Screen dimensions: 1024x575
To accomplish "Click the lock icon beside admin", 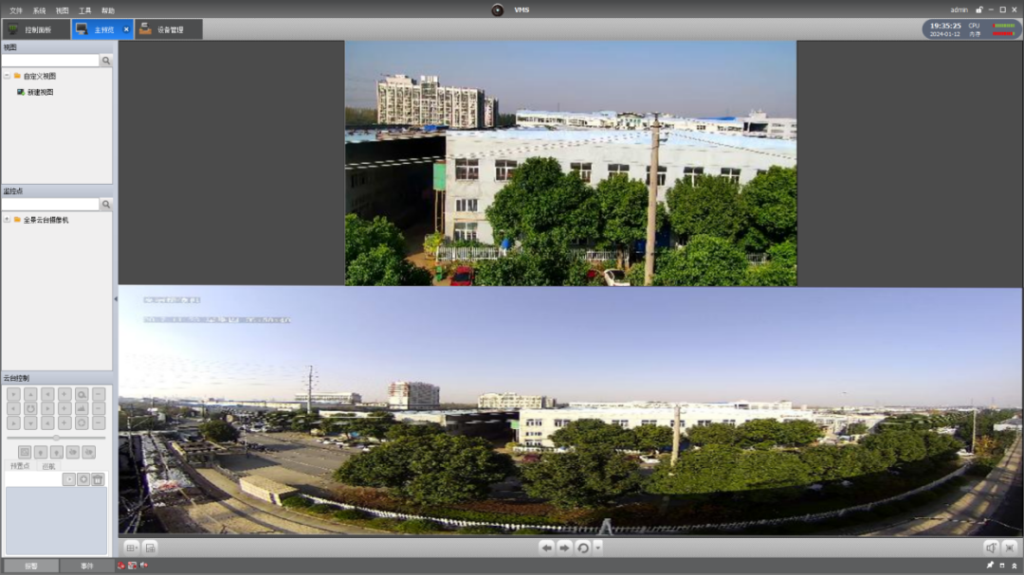I will (978, 9).
